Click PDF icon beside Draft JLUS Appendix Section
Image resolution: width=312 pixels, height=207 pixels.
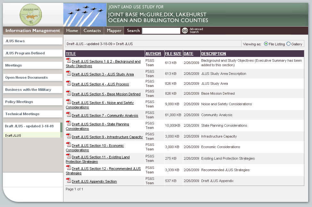[x=69, y=180]
